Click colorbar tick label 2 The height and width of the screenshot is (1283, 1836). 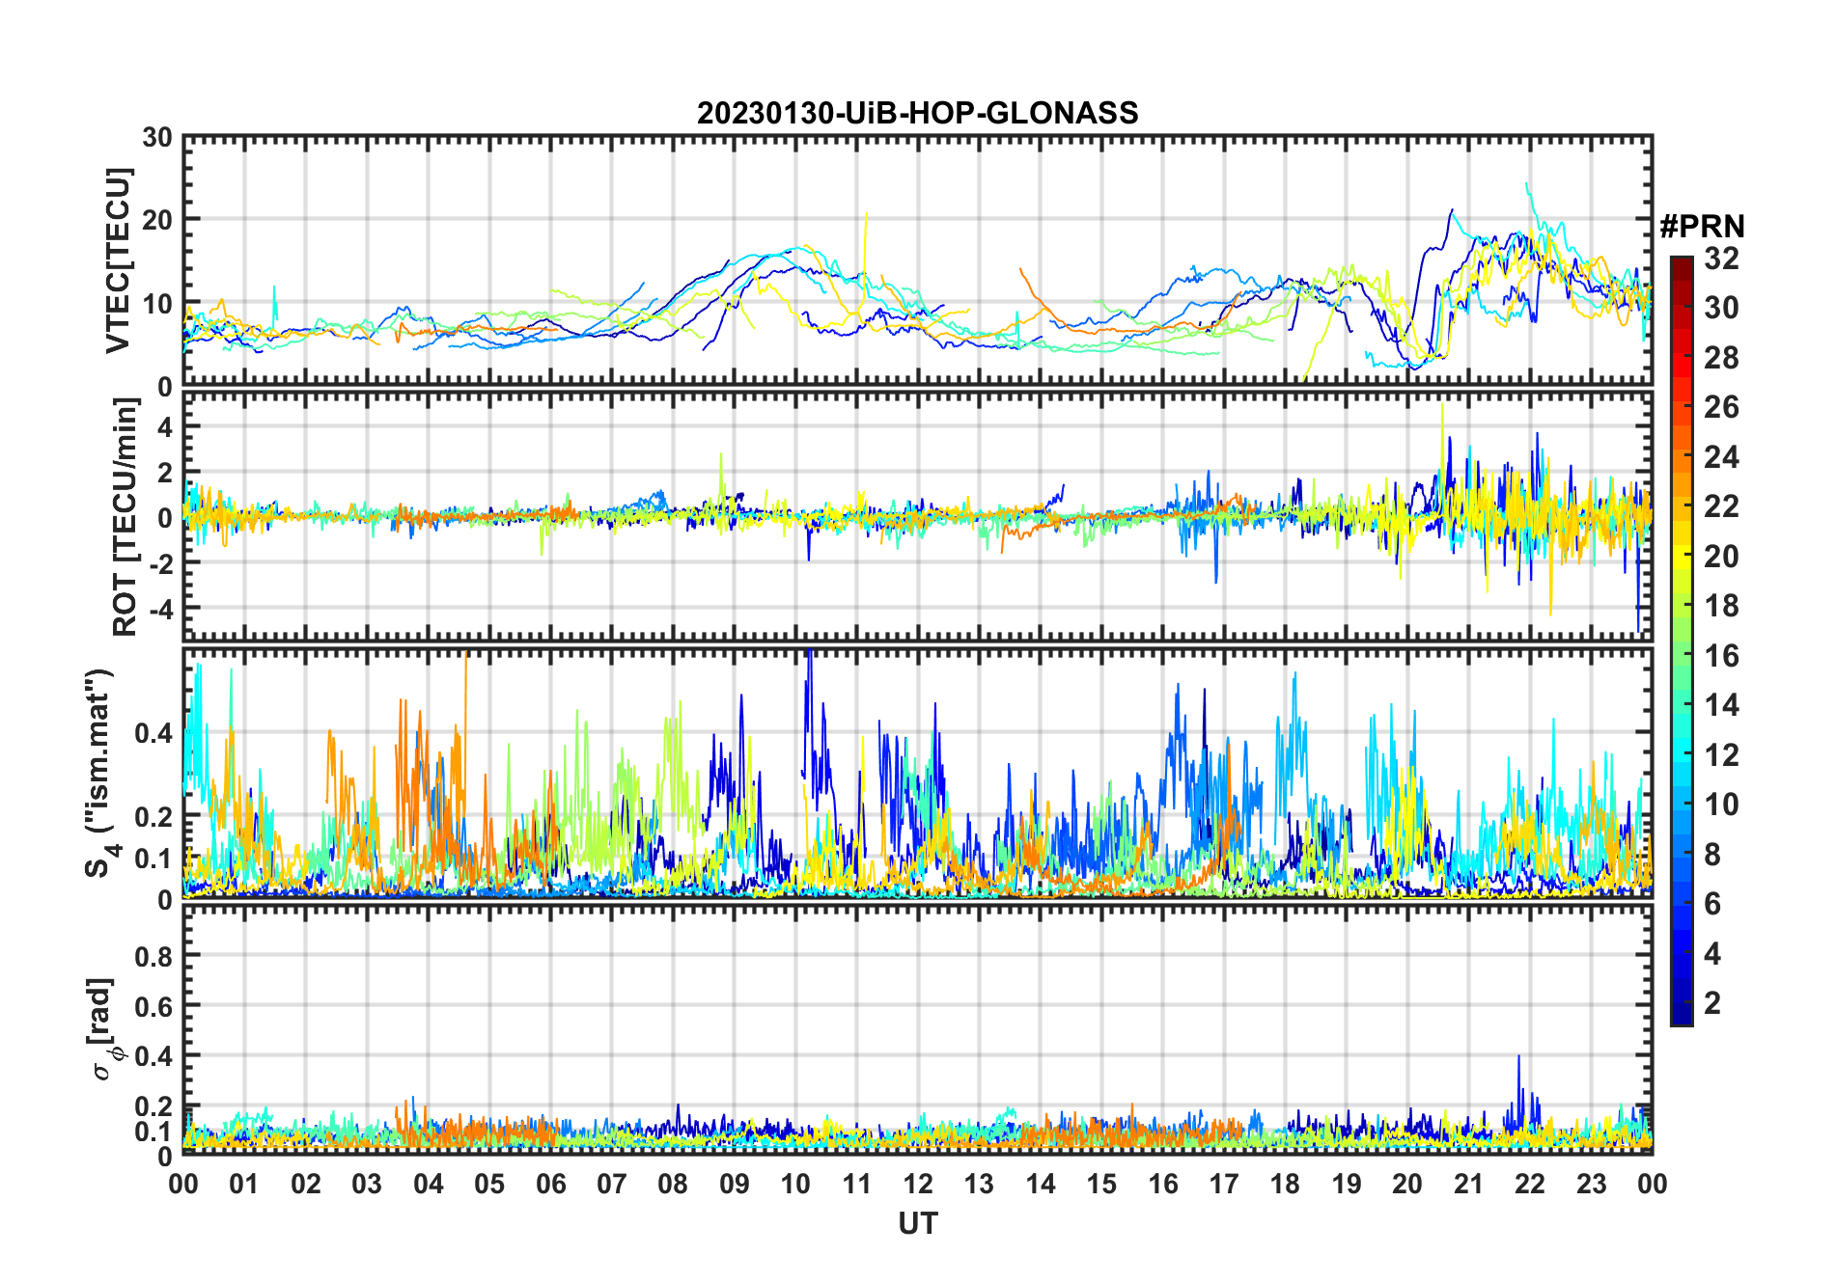[1712, 1002]
